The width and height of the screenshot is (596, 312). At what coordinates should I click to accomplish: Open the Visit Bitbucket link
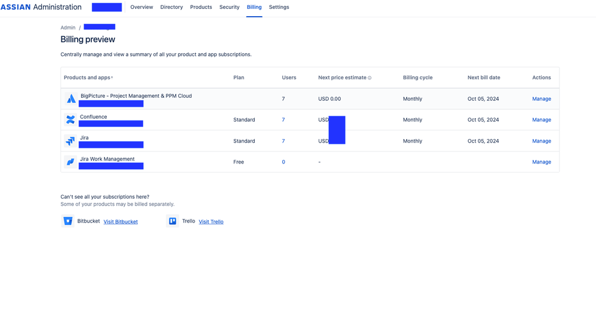tap(121, 222)
